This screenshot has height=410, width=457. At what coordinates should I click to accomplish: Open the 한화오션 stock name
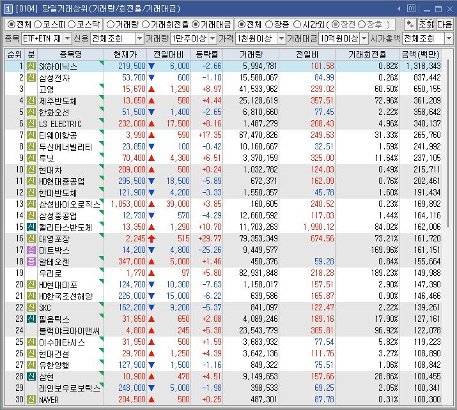(x=54, y=112)
